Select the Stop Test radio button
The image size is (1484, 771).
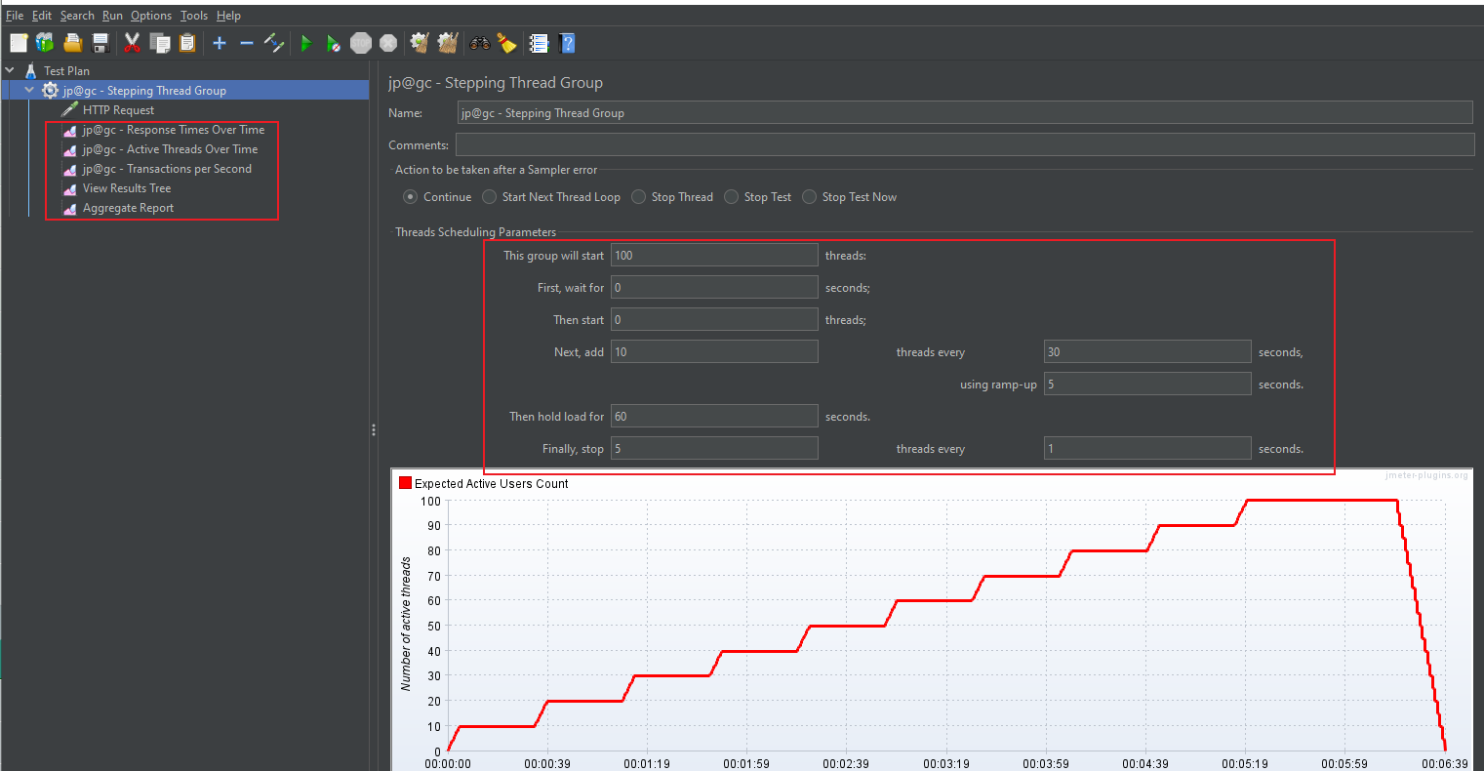pyautogui.click(x=731, y=197)
